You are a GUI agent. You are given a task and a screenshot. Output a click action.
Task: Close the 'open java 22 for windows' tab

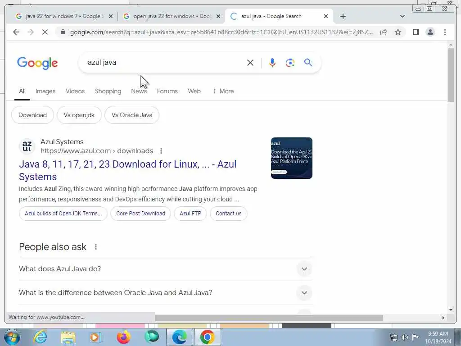[218, 16]
